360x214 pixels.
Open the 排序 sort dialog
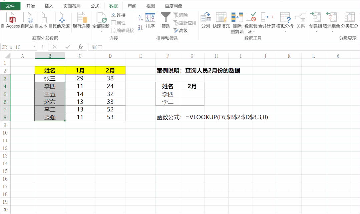click(x=150, y=20)
